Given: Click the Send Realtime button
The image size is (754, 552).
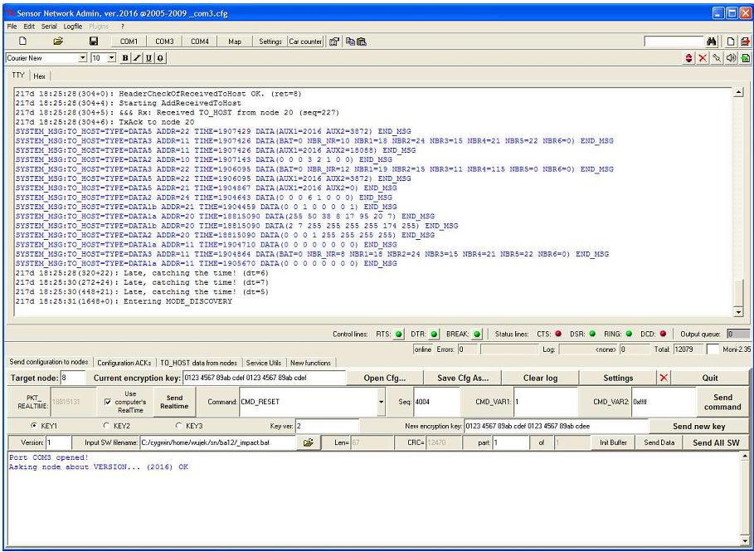Looking at the screenshot, I should pos(174,402).
